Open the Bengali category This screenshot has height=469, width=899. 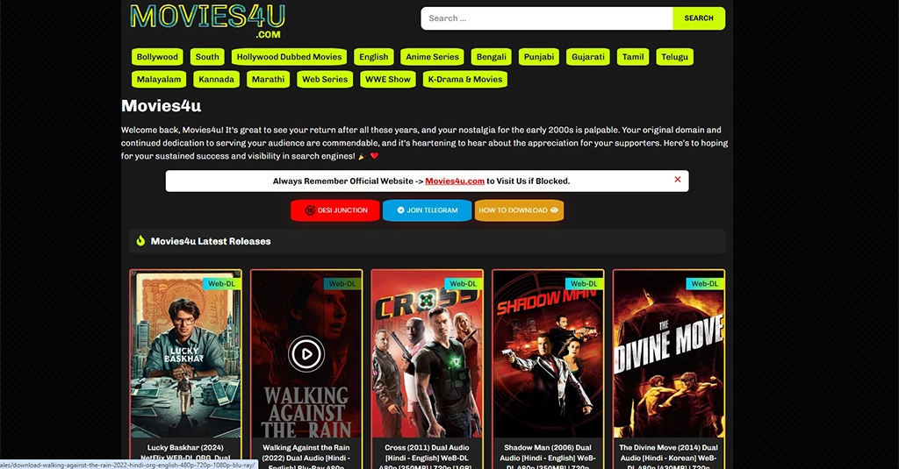[492, 57]
